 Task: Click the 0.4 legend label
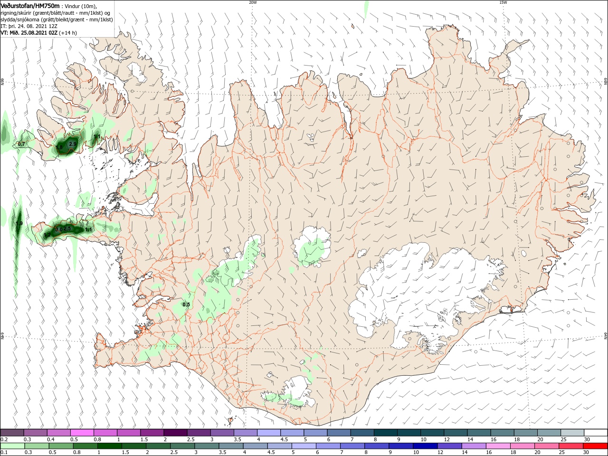point(51,439)
